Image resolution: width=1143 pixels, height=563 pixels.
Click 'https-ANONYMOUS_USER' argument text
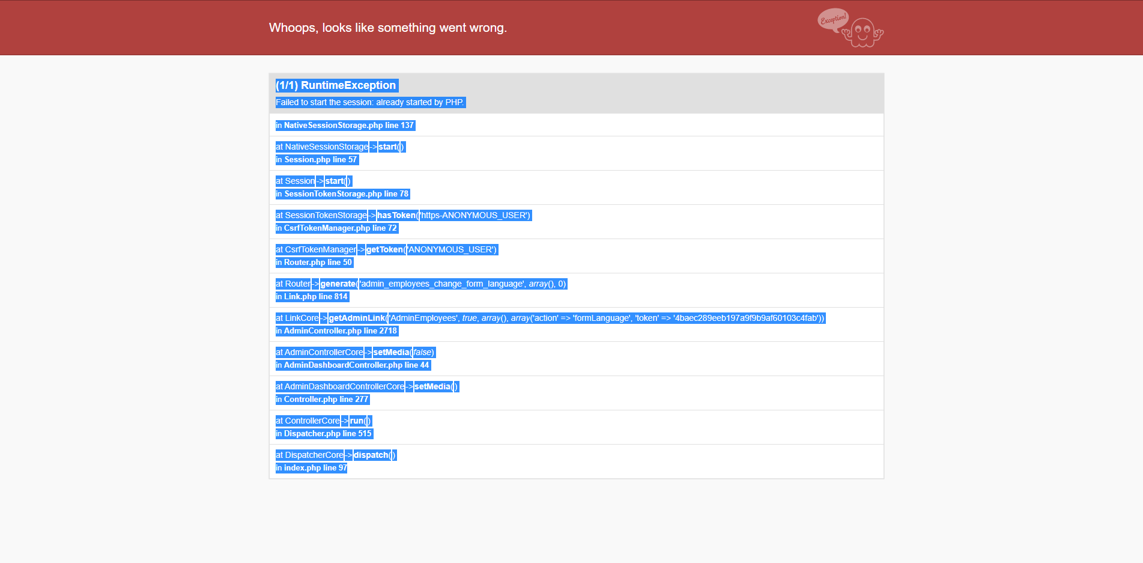474,215
